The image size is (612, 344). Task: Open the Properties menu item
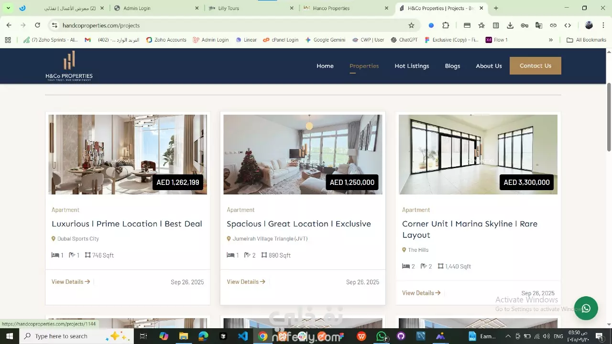(x=364, y=66)
